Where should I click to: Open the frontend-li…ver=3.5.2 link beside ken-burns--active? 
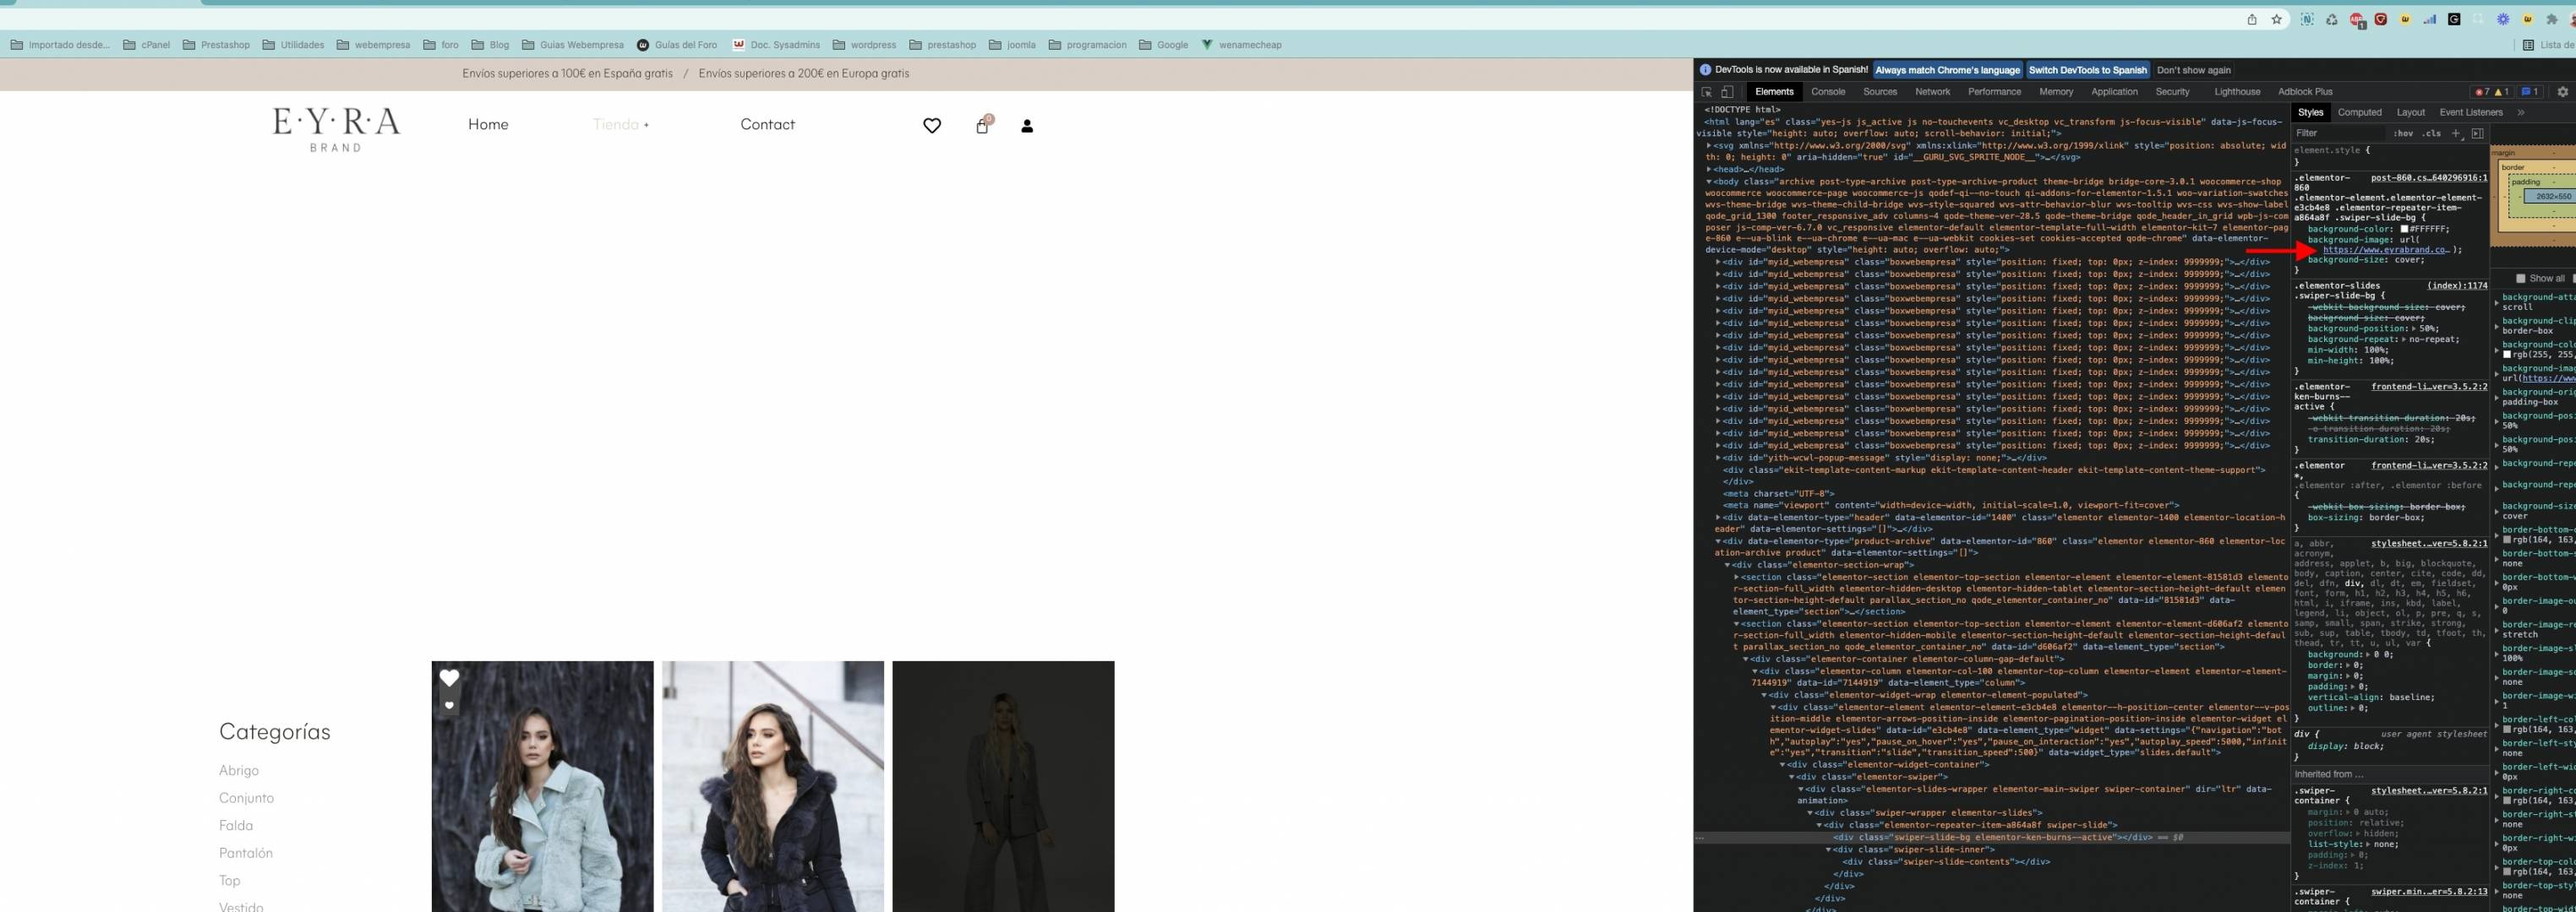pyautogui.click(x=2429, y=387)
